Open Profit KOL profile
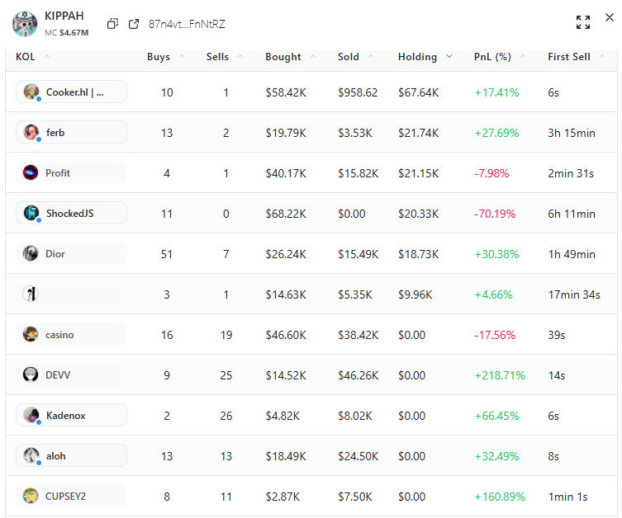 click(71, 172)
